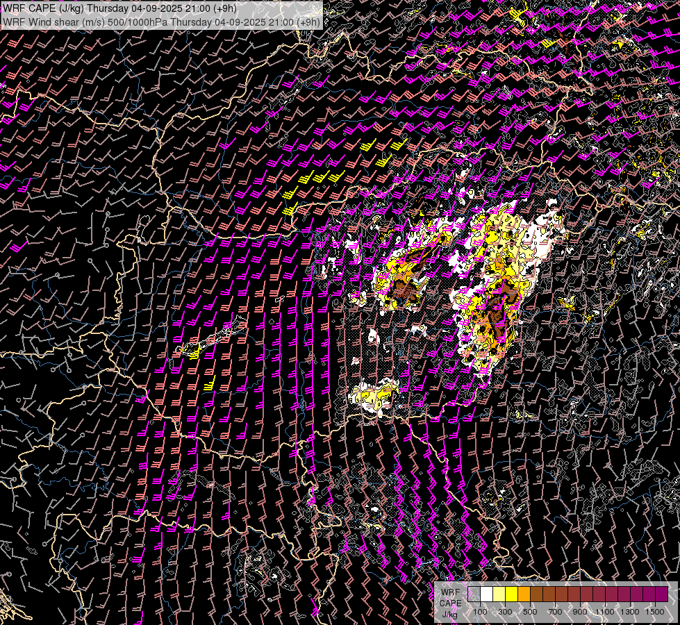Click the legend value 900
Screen dimensions: 680x625
(580, 612)
